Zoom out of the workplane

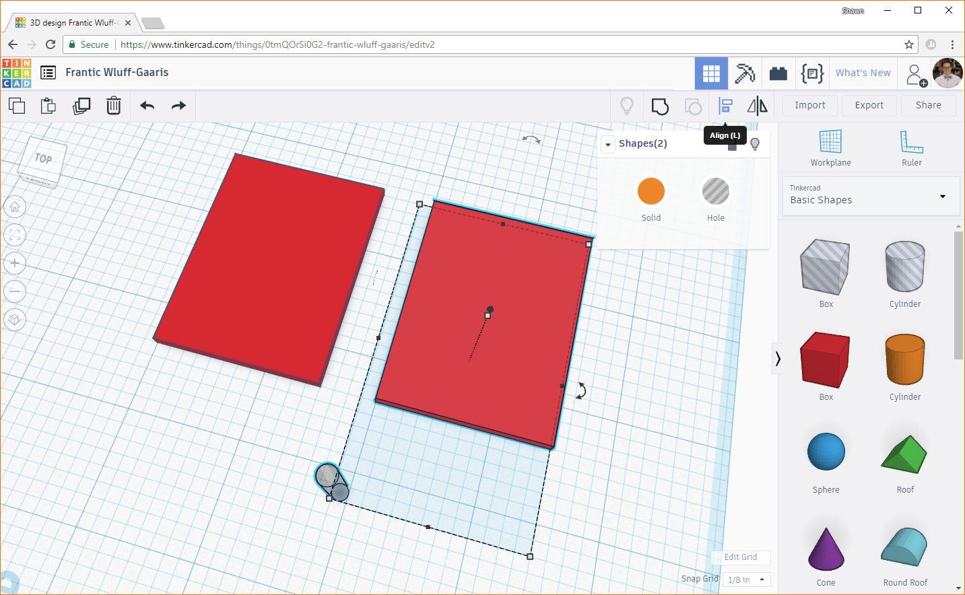click(15, 291)
